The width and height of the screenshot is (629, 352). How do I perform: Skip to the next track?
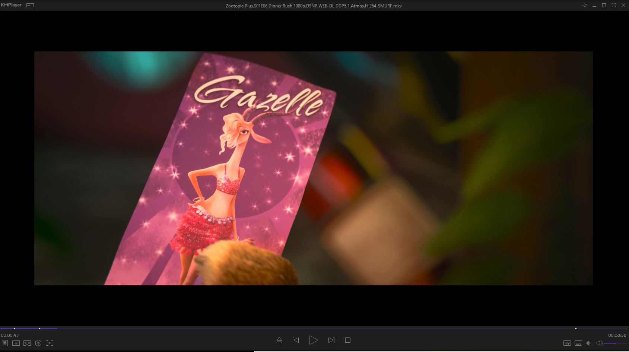click(331, 340)
